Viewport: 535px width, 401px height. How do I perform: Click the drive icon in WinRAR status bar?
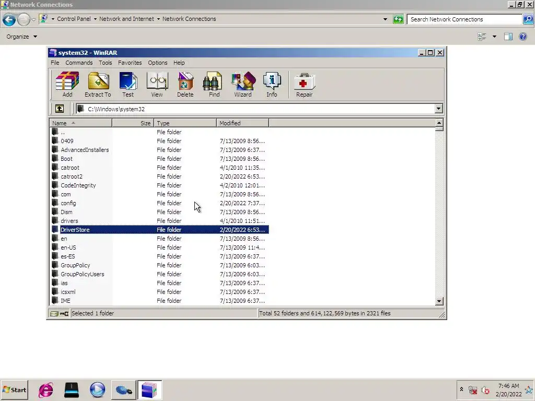coord(54,313)
